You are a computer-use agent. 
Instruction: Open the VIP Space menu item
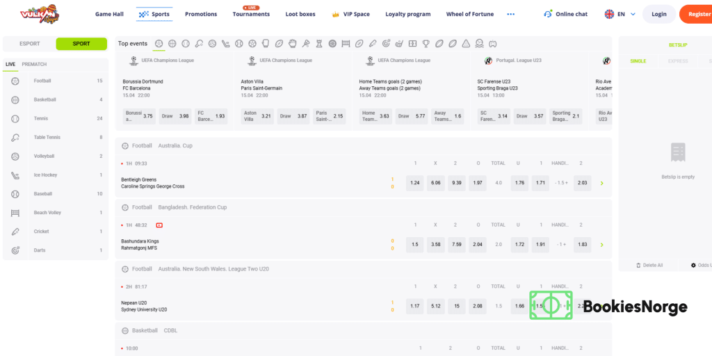350,14
